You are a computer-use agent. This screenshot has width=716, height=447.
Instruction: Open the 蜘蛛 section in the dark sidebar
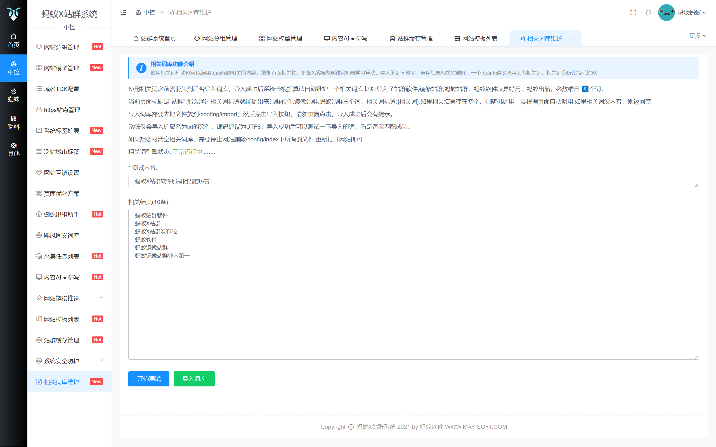pos(14,95)
